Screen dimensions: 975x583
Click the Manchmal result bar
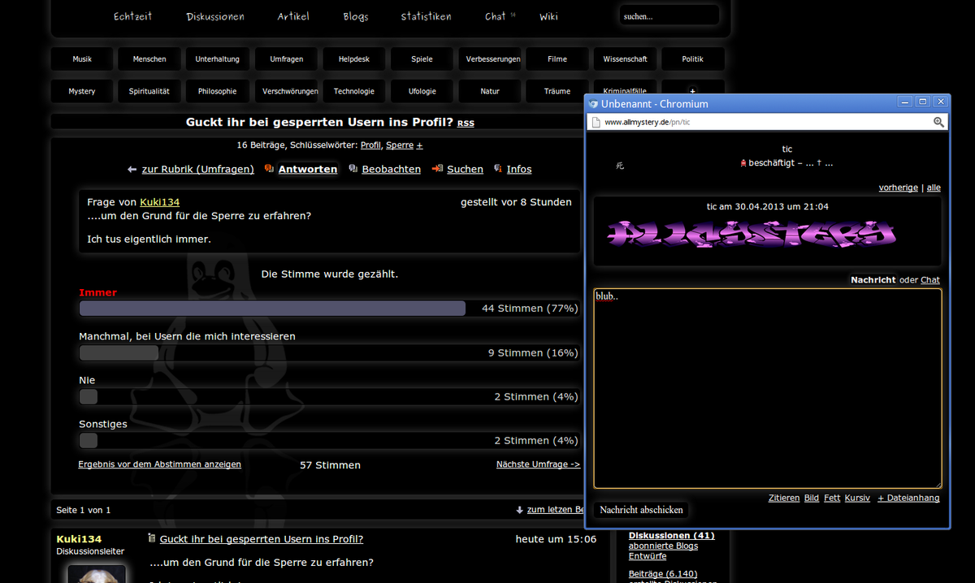coord(119,352)
